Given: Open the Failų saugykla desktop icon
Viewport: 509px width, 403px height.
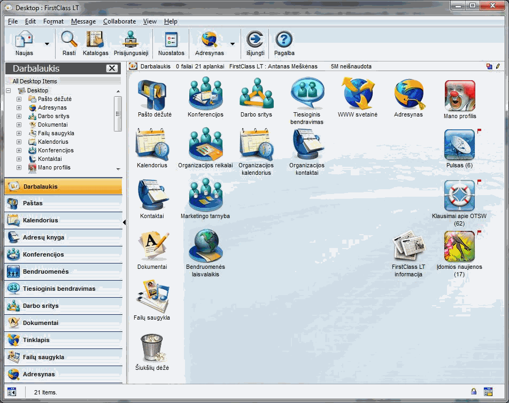Looking at the screenshot, I should (152, 297).
